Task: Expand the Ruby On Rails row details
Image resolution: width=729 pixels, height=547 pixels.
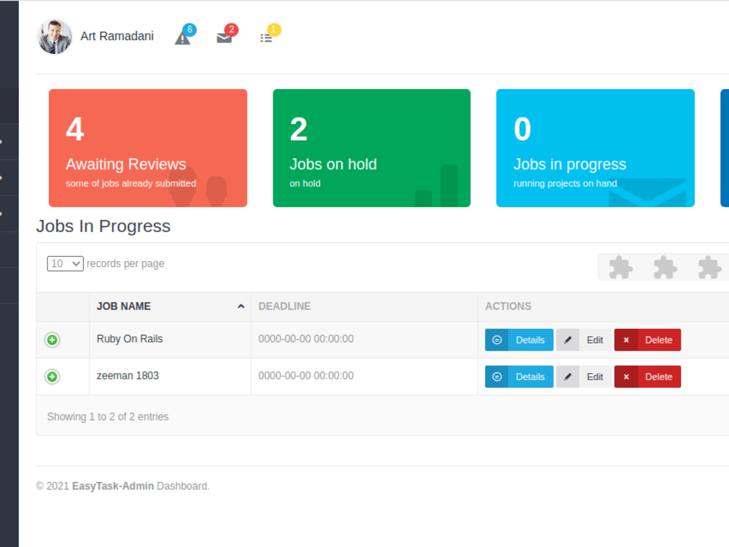Action: (52, 340)
